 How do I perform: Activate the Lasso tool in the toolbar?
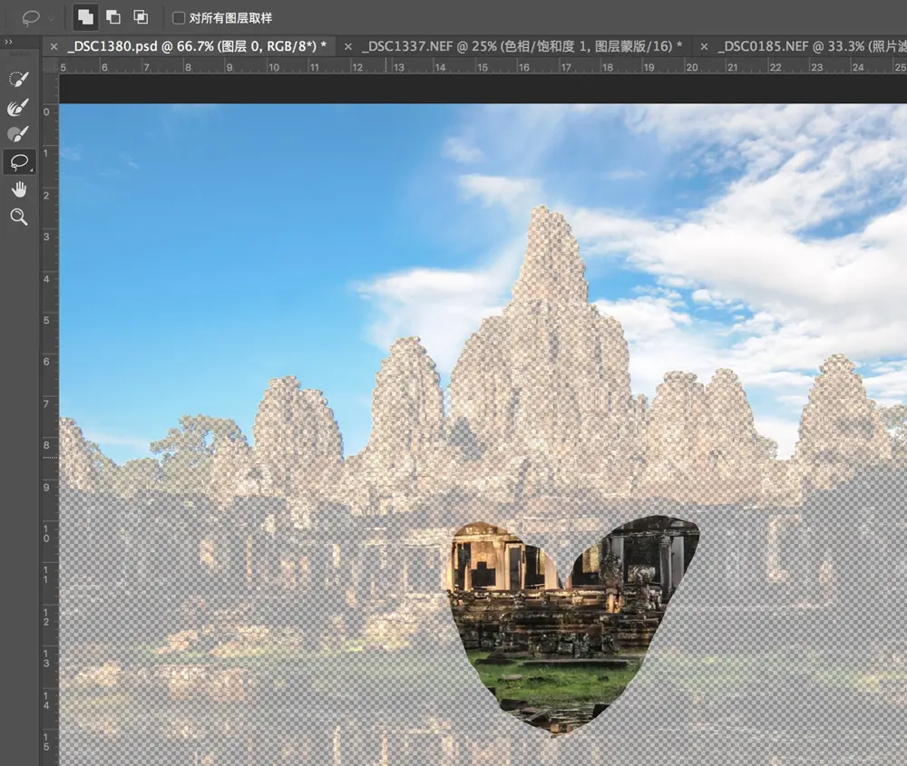pyautogui.click(x=18, y=162)
